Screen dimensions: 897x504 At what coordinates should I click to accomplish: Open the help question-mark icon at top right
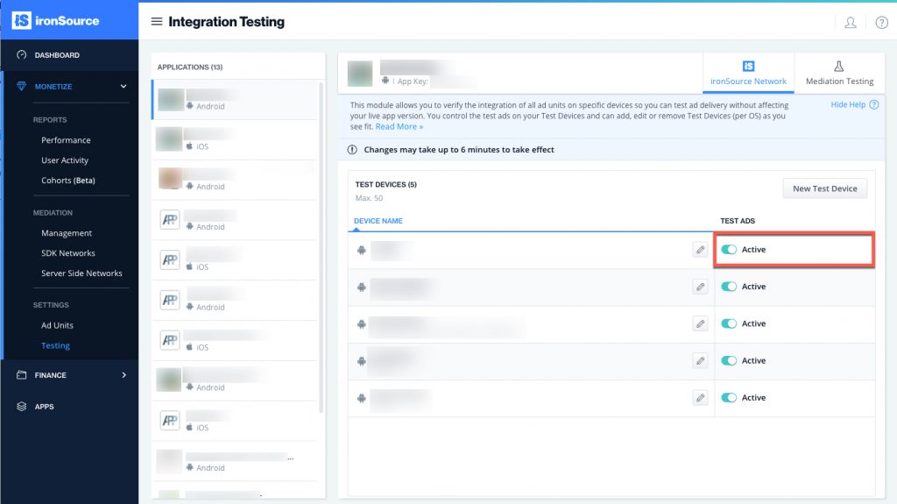point(881,22)
